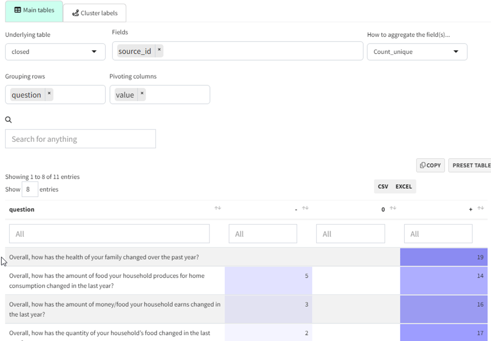Switch to the Main tables tab
The image size is (491, 341).
click(34, 11)
